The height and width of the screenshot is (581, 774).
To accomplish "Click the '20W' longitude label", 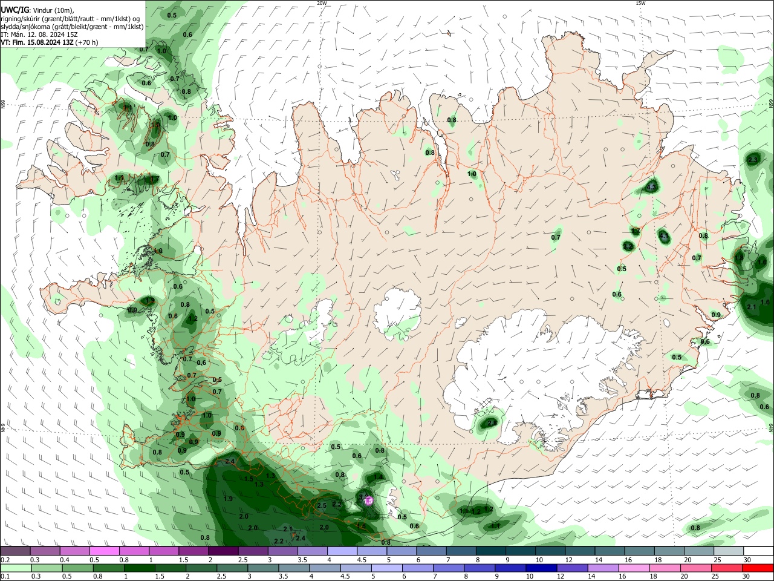I will [322, 3].
